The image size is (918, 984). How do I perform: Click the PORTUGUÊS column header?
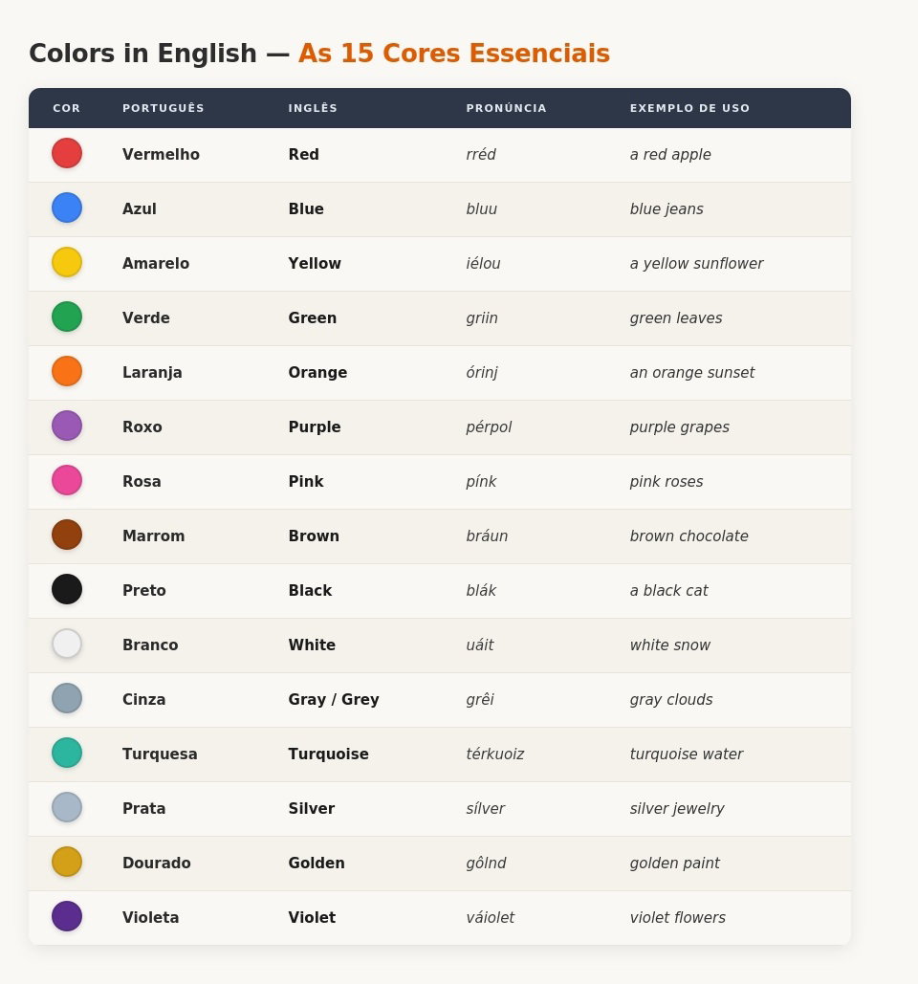point(164,108)
